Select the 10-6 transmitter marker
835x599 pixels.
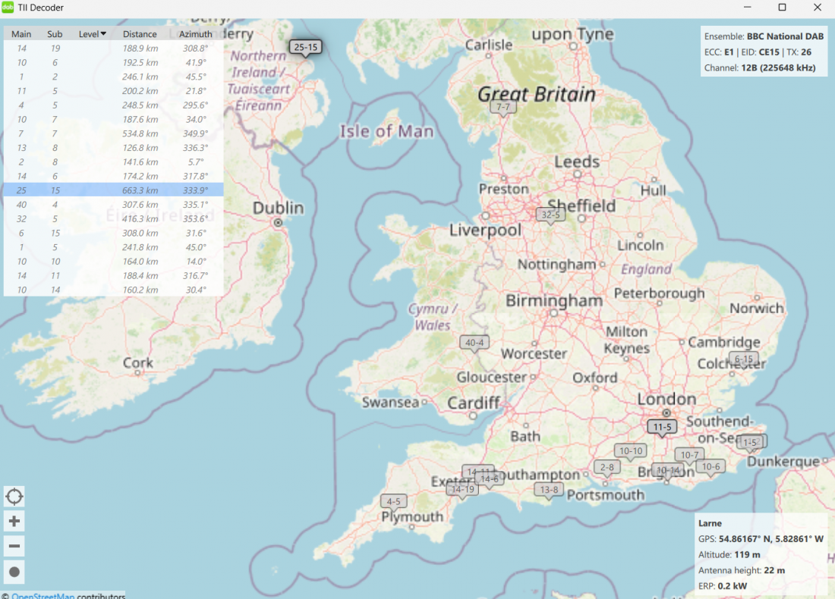click(x=711, y=466)
